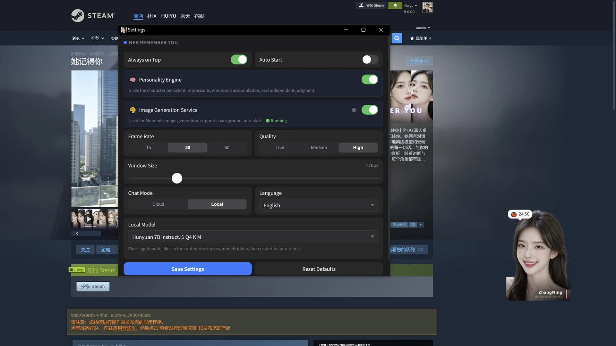Open the green notification bell
616x346 pixels.
pyautogui.click(x=395, y=5)
